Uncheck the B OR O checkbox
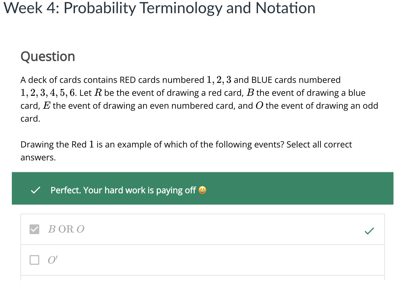 [34, 229]
